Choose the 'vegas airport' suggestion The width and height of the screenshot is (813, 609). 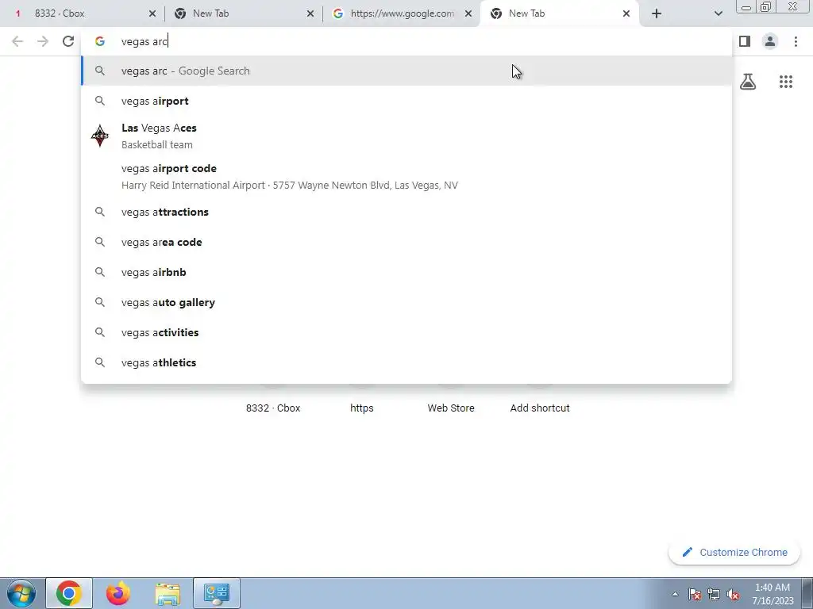coord(406,101)
